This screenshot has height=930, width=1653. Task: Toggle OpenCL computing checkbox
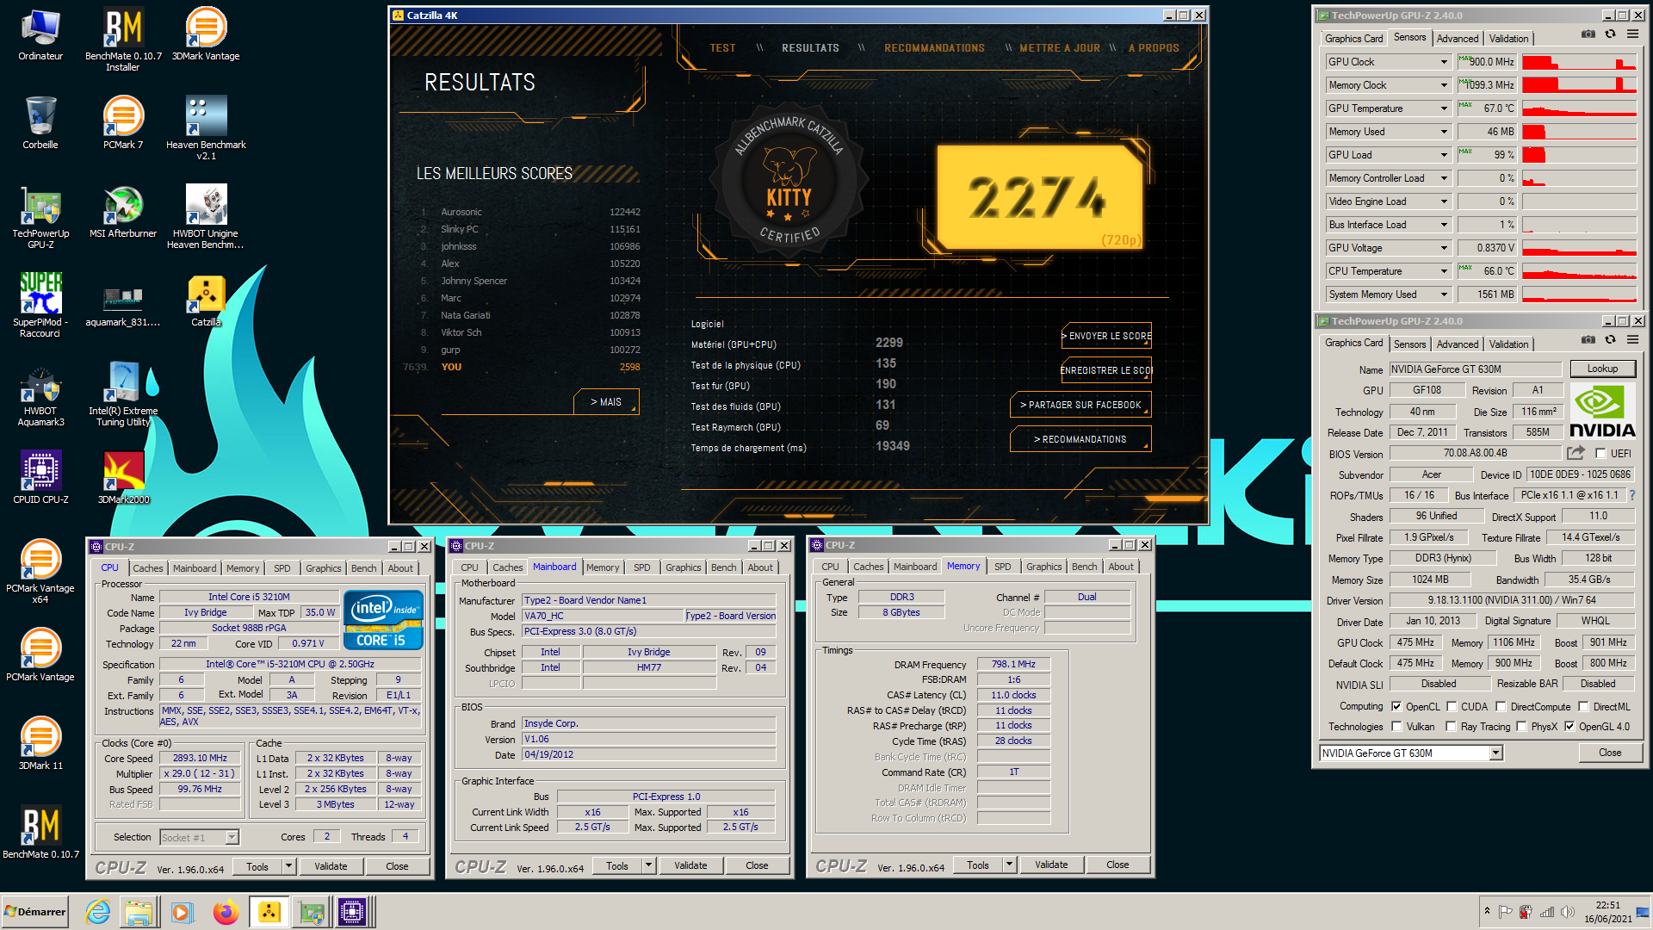tap(1396, 707)
